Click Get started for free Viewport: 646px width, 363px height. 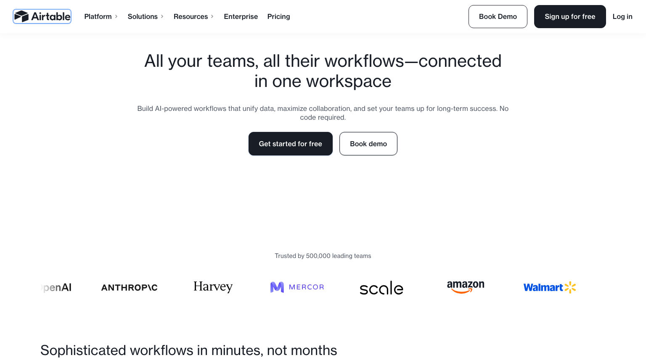(x=290, y=144)
